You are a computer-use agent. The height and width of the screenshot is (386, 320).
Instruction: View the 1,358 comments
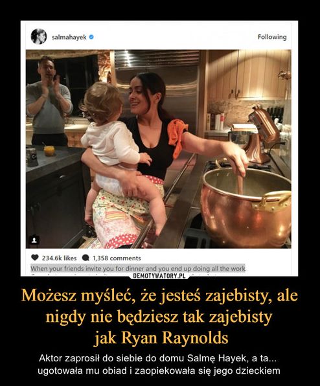click(x=117, y=258)
